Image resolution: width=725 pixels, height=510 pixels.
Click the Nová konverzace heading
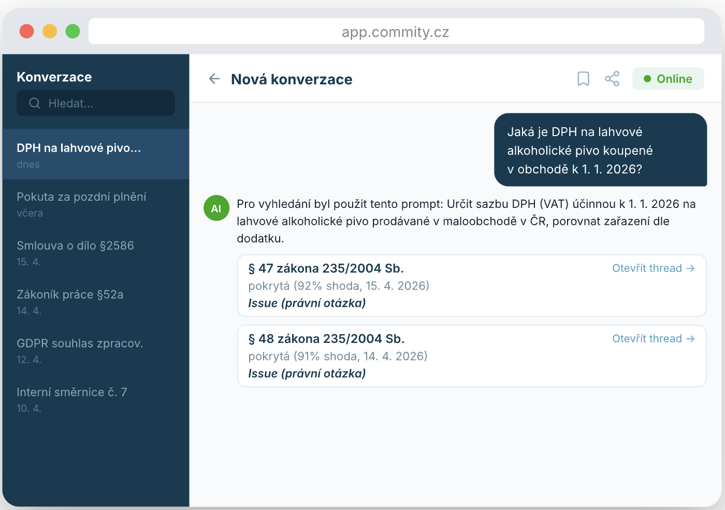pyautogui.click(x=292, y=79)
